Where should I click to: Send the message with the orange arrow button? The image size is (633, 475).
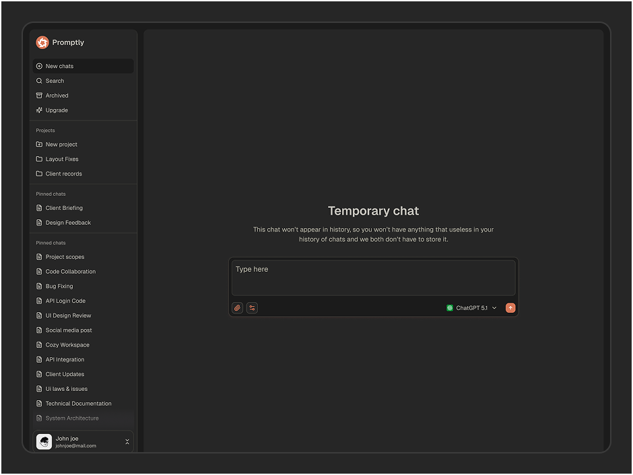(510, 308)
